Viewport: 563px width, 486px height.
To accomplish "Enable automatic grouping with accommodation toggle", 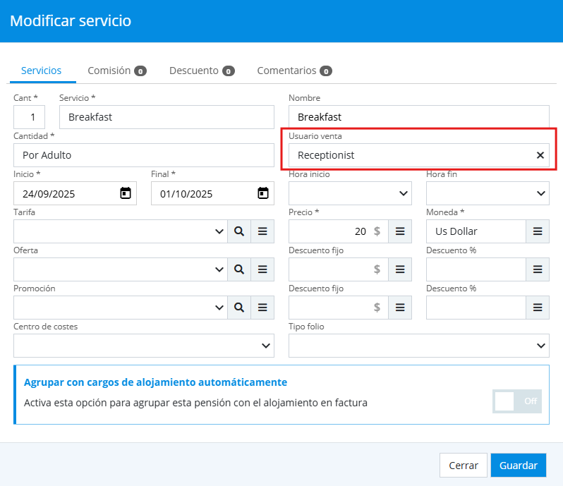I will pyautogui.click(x=517, y=401).
